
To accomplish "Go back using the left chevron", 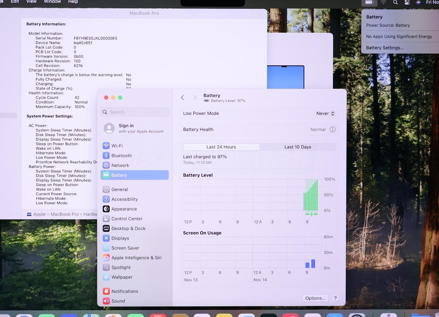I will pyautogui.click(x=182, y=98).
